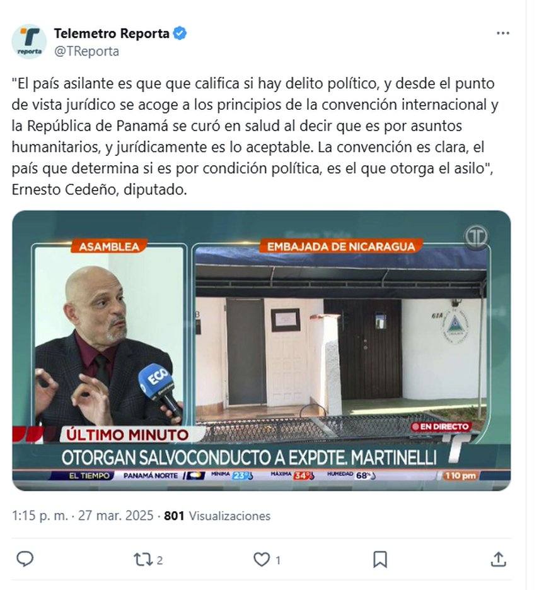This screenshot has height=590, width=539.
Task: Open the reply comment icon
Action: (25, 559)
